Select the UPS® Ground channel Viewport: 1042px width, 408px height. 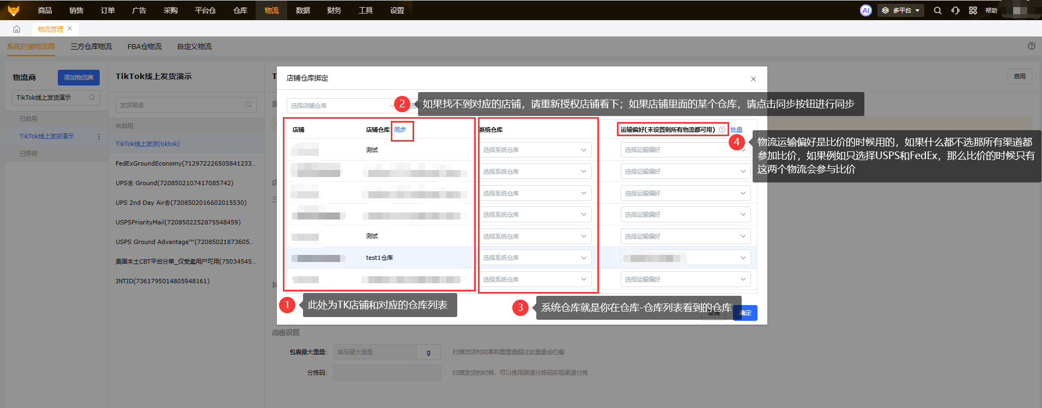click(174, 183)
